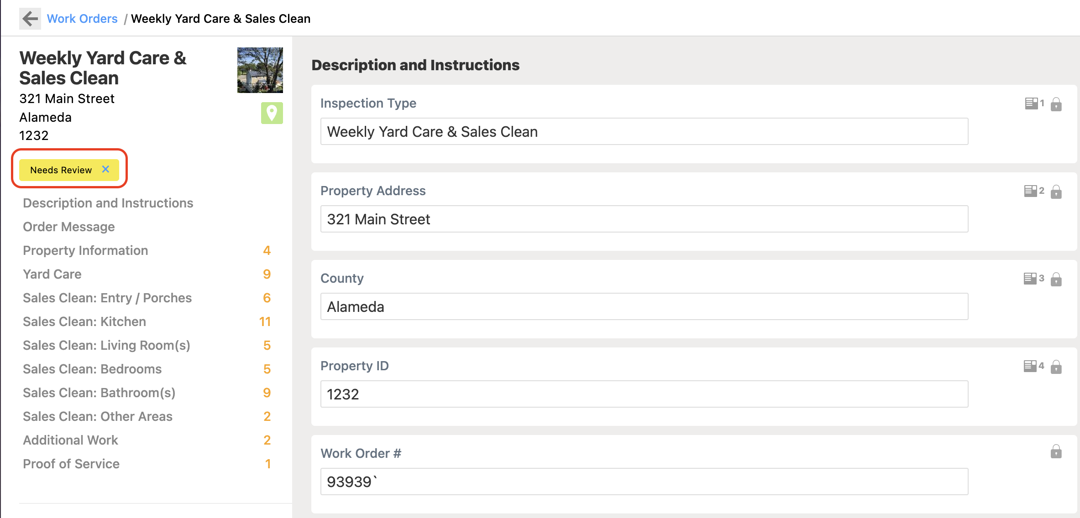Toggle the lock on the Property Address field
This screenshot has height=518, width=1080.
[1057, 192]
